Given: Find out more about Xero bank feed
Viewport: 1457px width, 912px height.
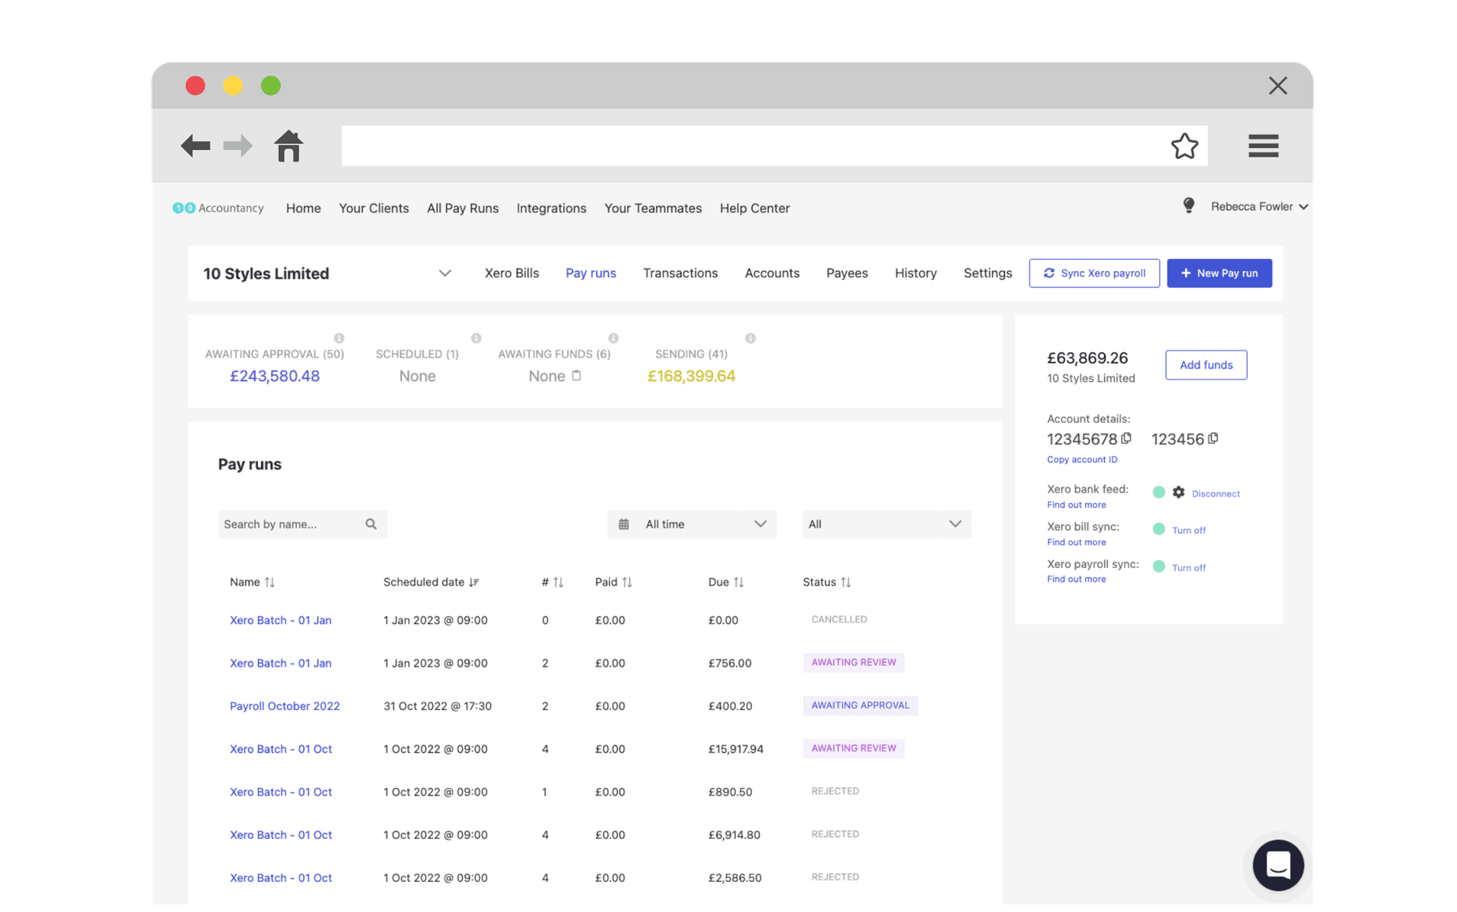Looking at the screenshot, I should (1077, 505).
